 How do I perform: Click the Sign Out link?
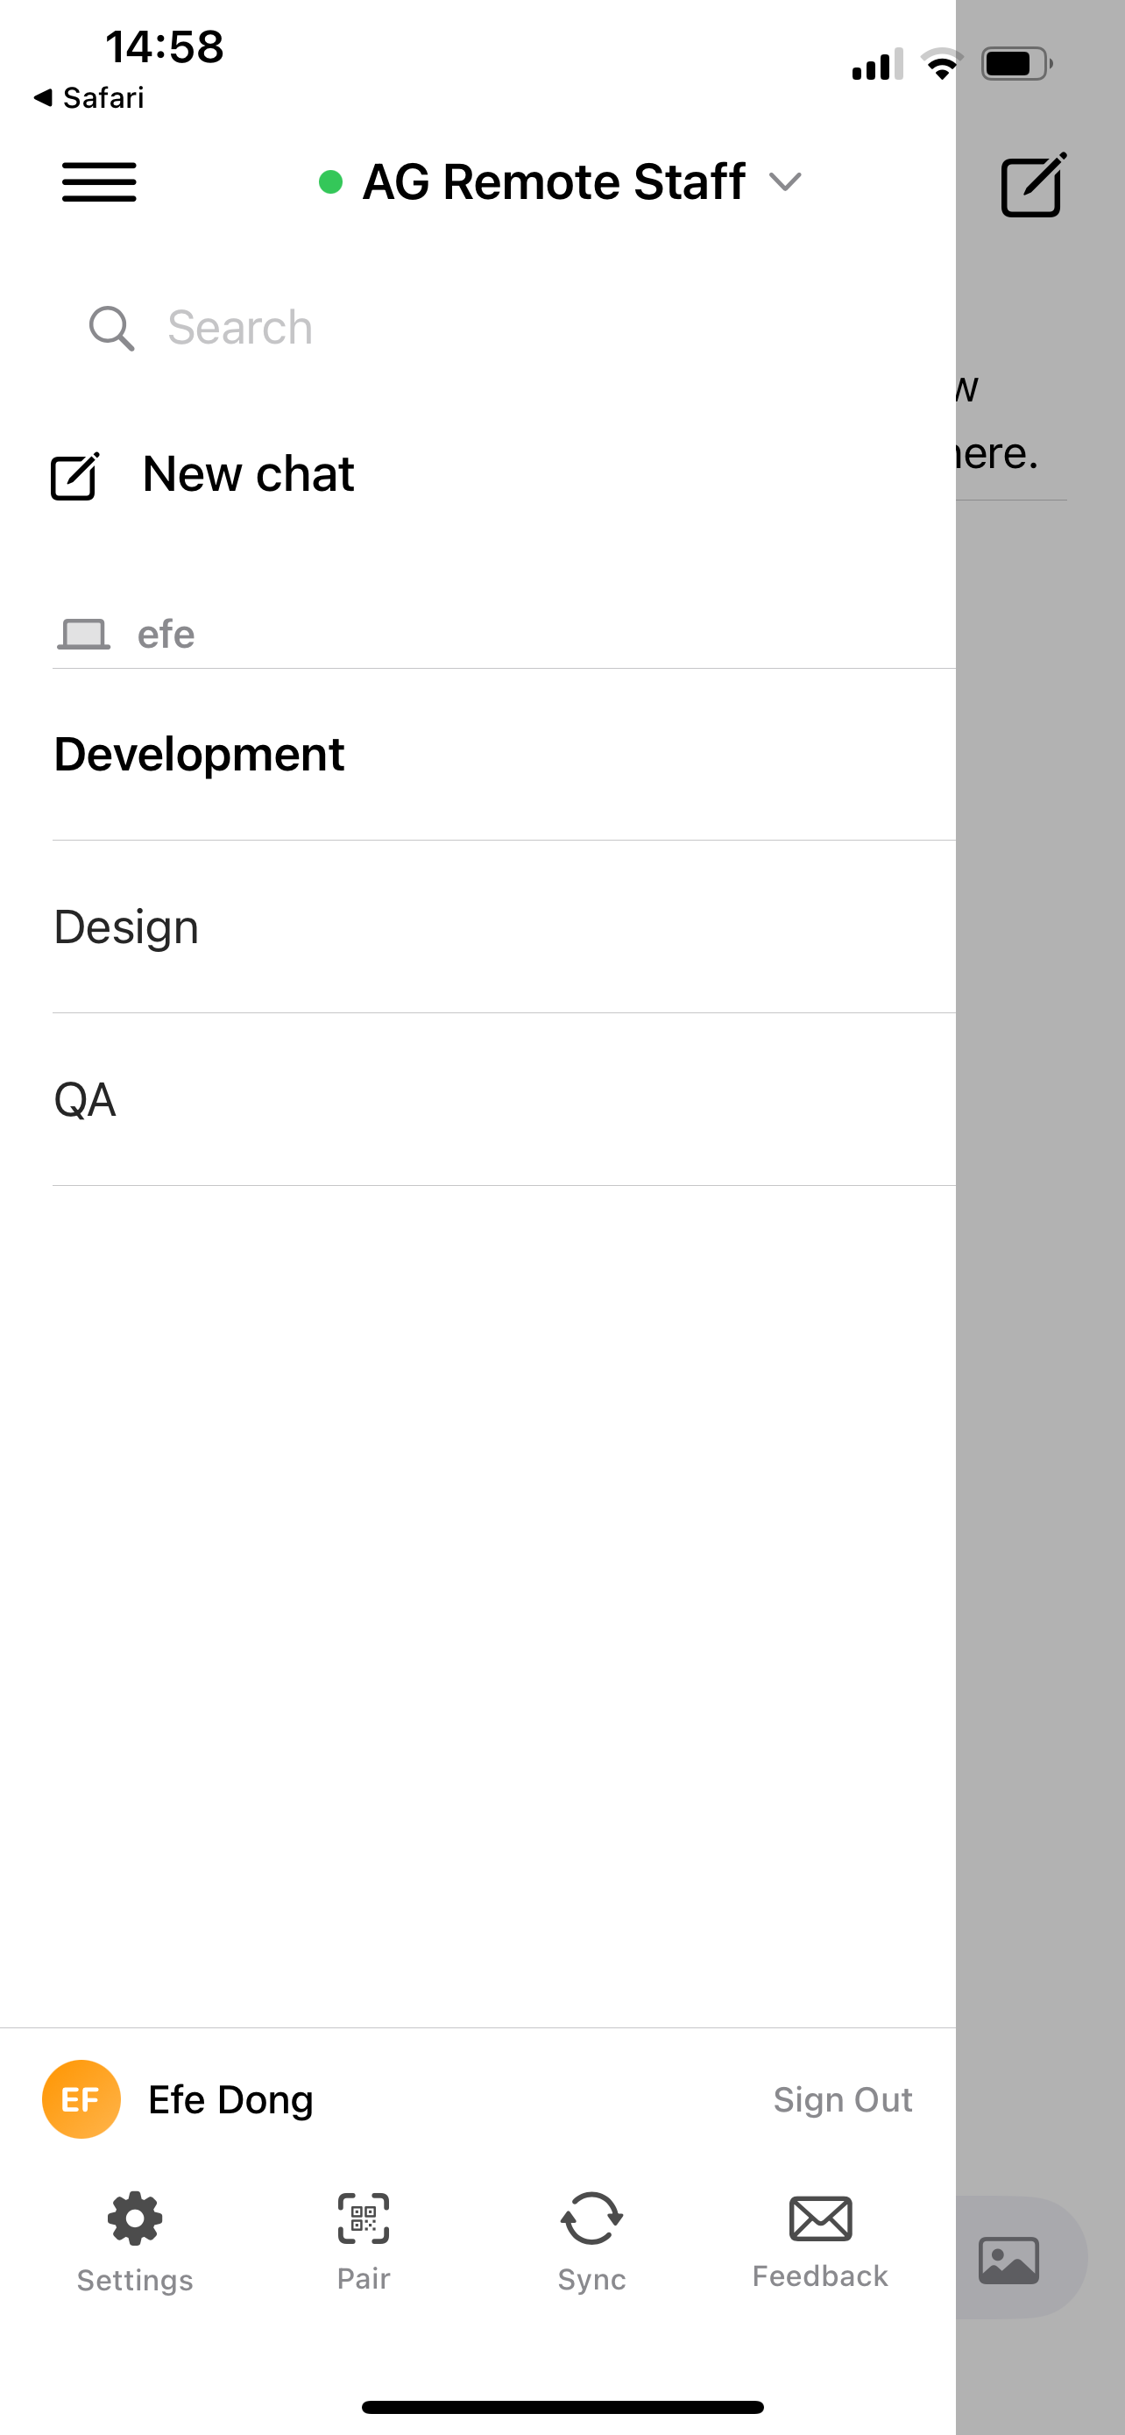tap(843, 2098)
